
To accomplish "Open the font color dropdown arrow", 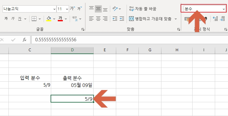I will 66,19.
